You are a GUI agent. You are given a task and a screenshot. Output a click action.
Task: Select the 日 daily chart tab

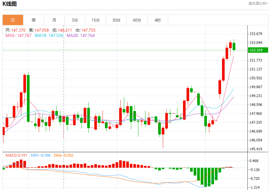point(13,20)
